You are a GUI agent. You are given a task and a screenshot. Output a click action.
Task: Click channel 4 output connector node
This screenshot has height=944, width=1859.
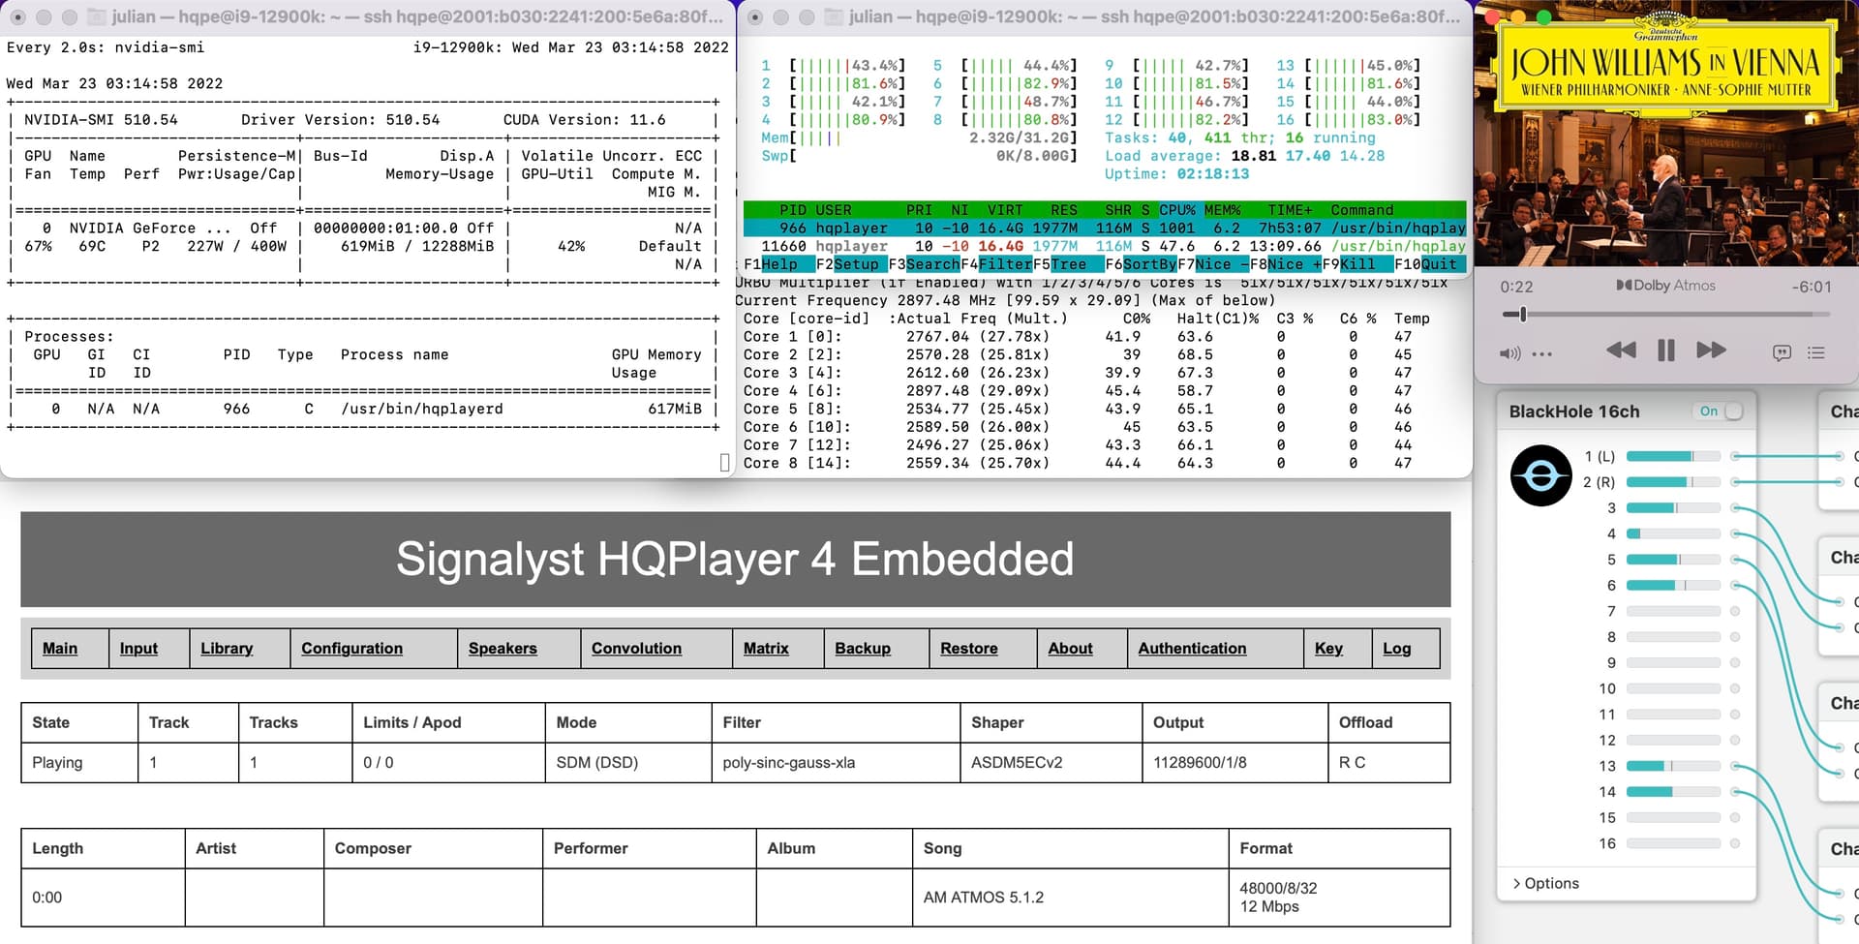1735,533
